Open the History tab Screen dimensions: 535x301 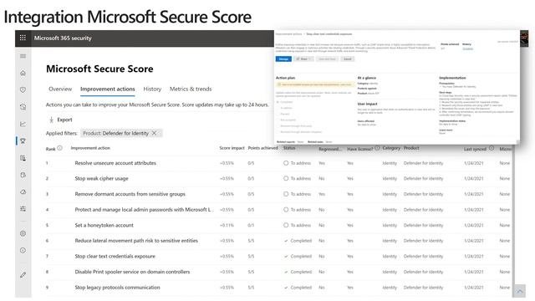pyautogui.click(x=152, y=89)
